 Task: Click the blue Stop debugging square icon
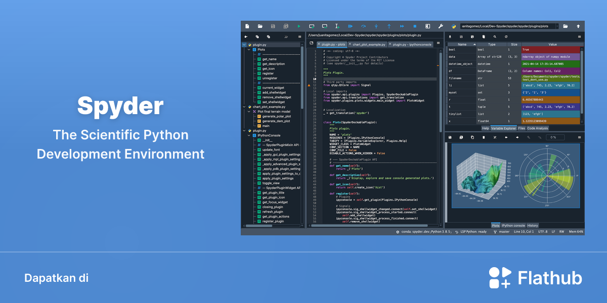pos(415,26)
